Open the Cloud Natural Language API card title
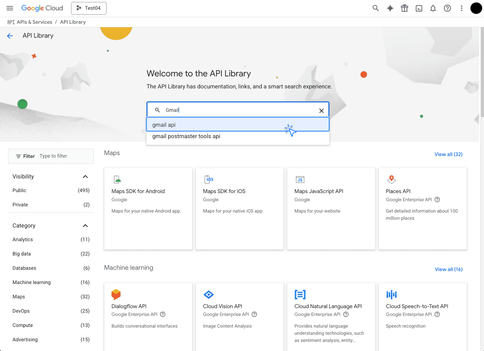This screenshot has width=484, height=351. point(328,306)
